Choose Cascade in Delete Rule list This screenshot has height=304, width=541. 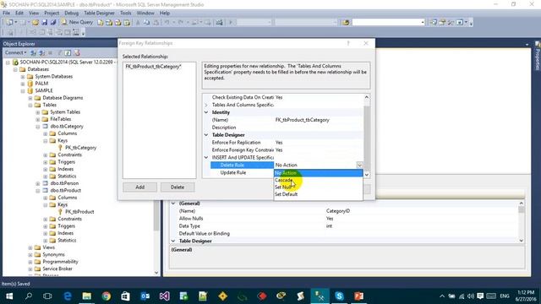[x=318, y=180]
